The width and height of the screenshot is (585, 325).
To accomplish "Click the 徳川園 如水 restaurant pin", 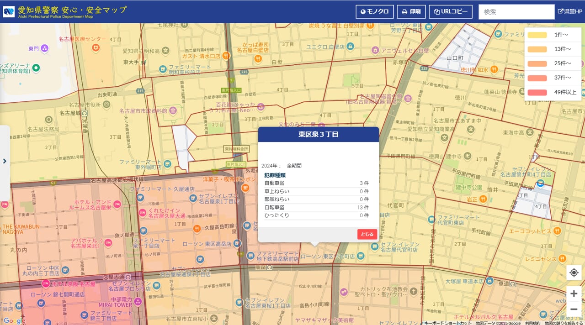I will click(x=494, y=70).
